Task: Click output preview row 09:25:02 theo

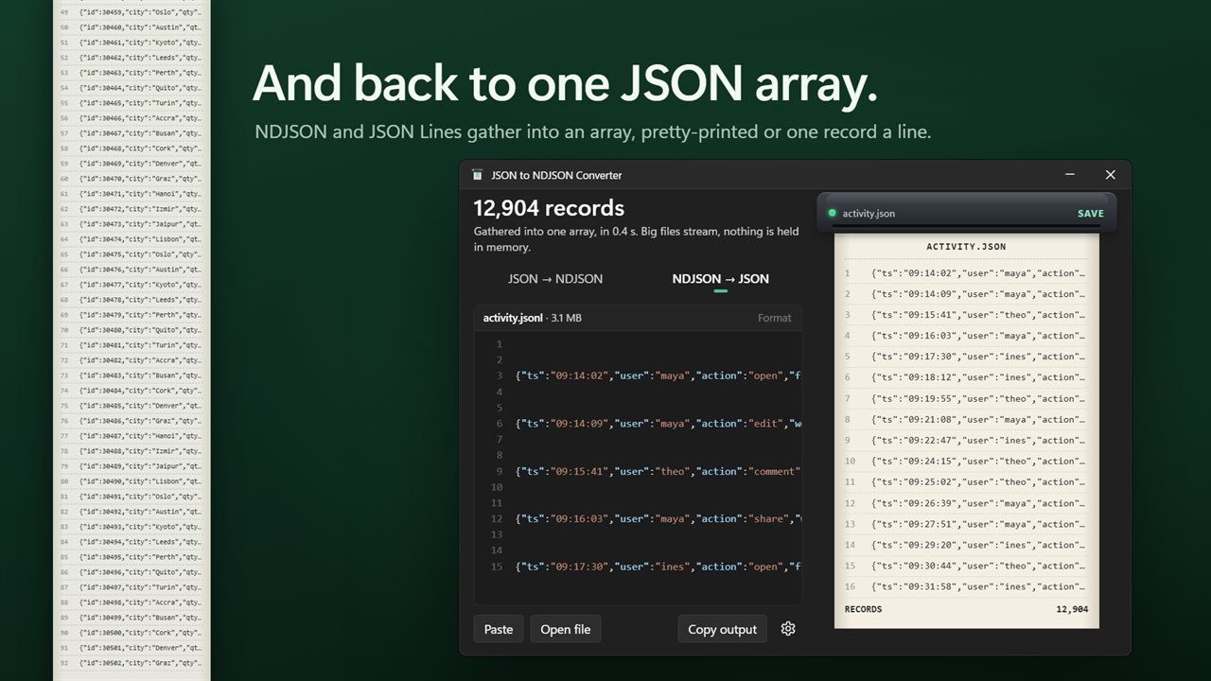Action: [966, 482]
